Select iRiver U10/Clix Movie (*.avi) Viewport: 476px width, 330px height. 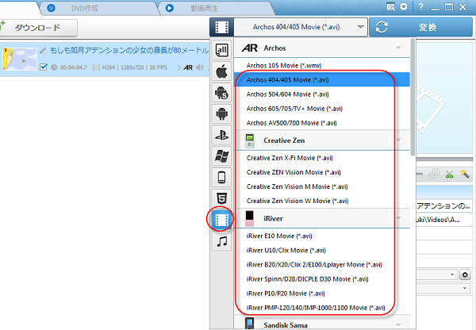[322, 250]
